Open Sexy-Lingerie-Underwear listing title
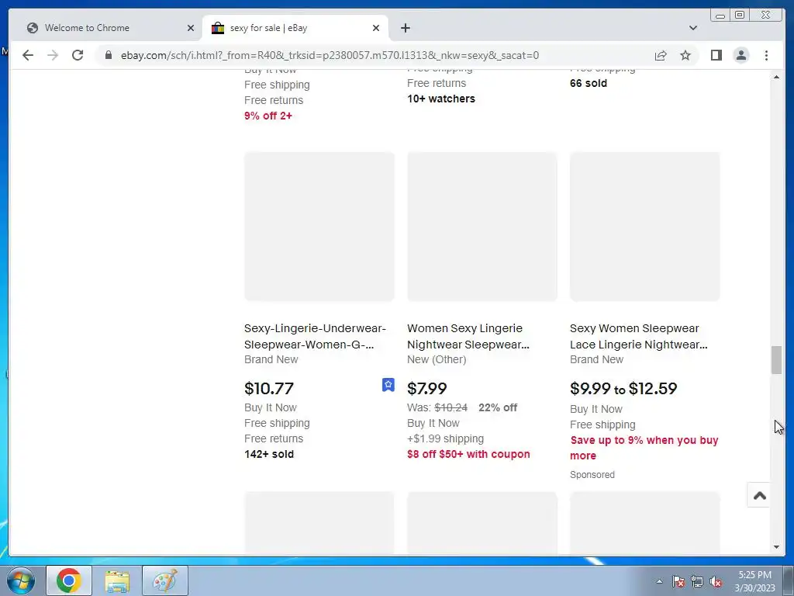 (x=315, y=337)
